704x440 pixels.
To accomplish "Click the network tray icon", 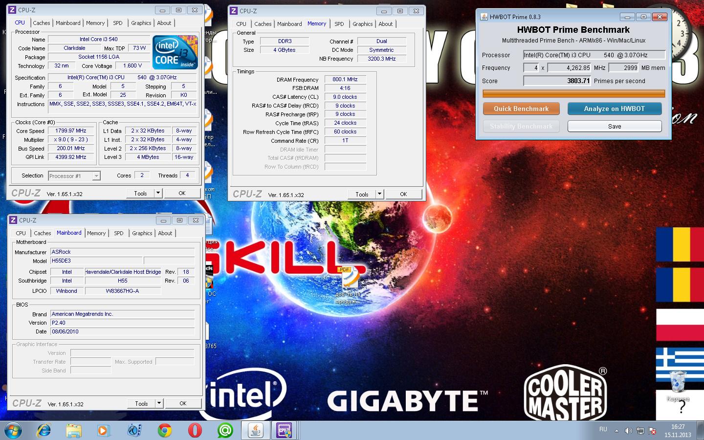I will pyautogui.click(x=640, y=431).
